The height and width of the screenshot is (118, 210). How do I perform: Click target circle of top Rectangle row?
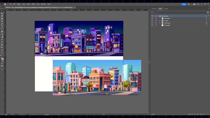[x=206, y=18]
